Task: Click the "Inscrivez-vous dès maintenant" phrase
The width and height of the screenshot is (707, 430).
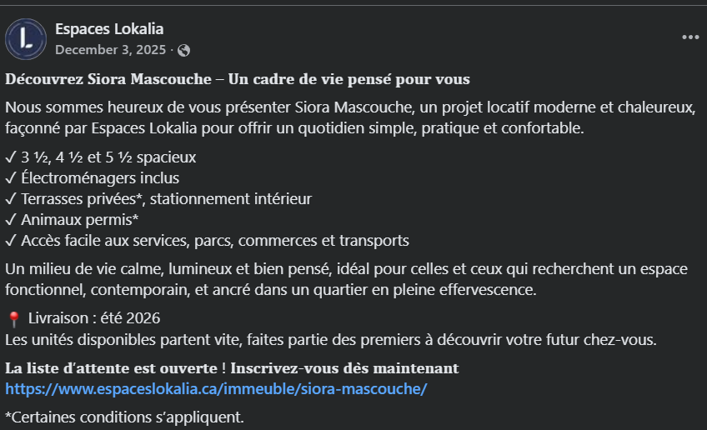Action: click(x=345, y=367)
